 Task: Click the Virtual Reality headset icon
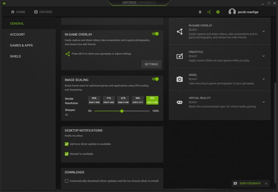click(180, 102)
